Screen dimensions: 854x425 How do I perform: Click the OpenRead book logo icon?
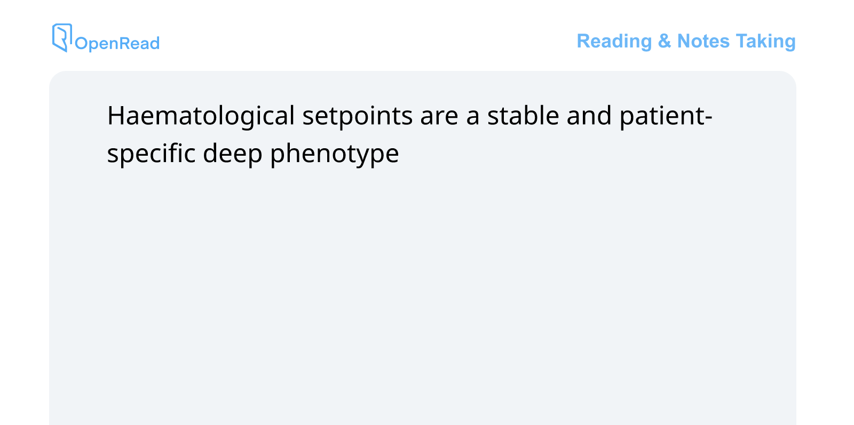(x=62, y=37)
